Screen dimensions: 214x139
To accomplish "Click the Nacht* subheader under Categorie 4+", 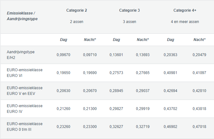I will (x=199, y=40).
